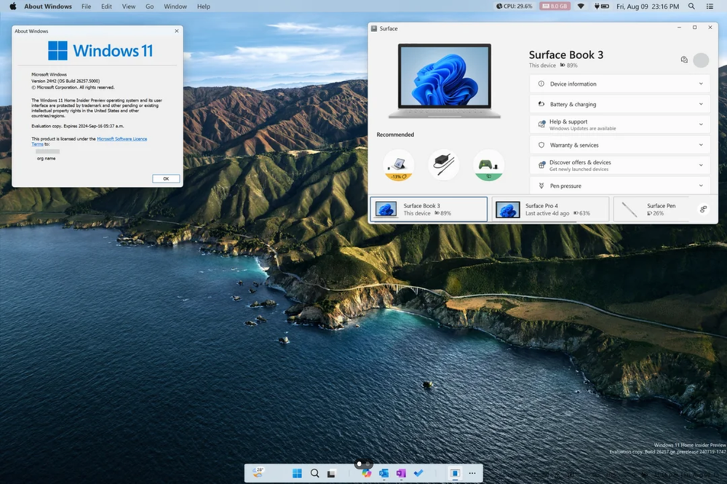Click the 'Recommended' heading in Surface app
This screenshot has height=484, width=727.
(395, 135)
